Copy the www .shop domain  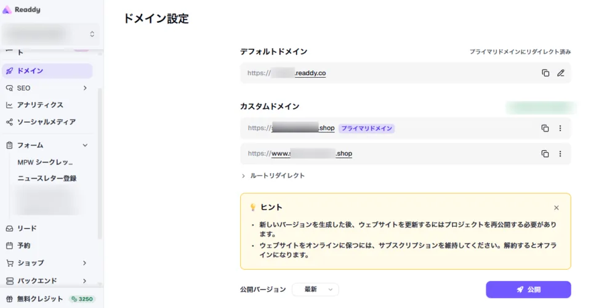click(x=545, y=154)
